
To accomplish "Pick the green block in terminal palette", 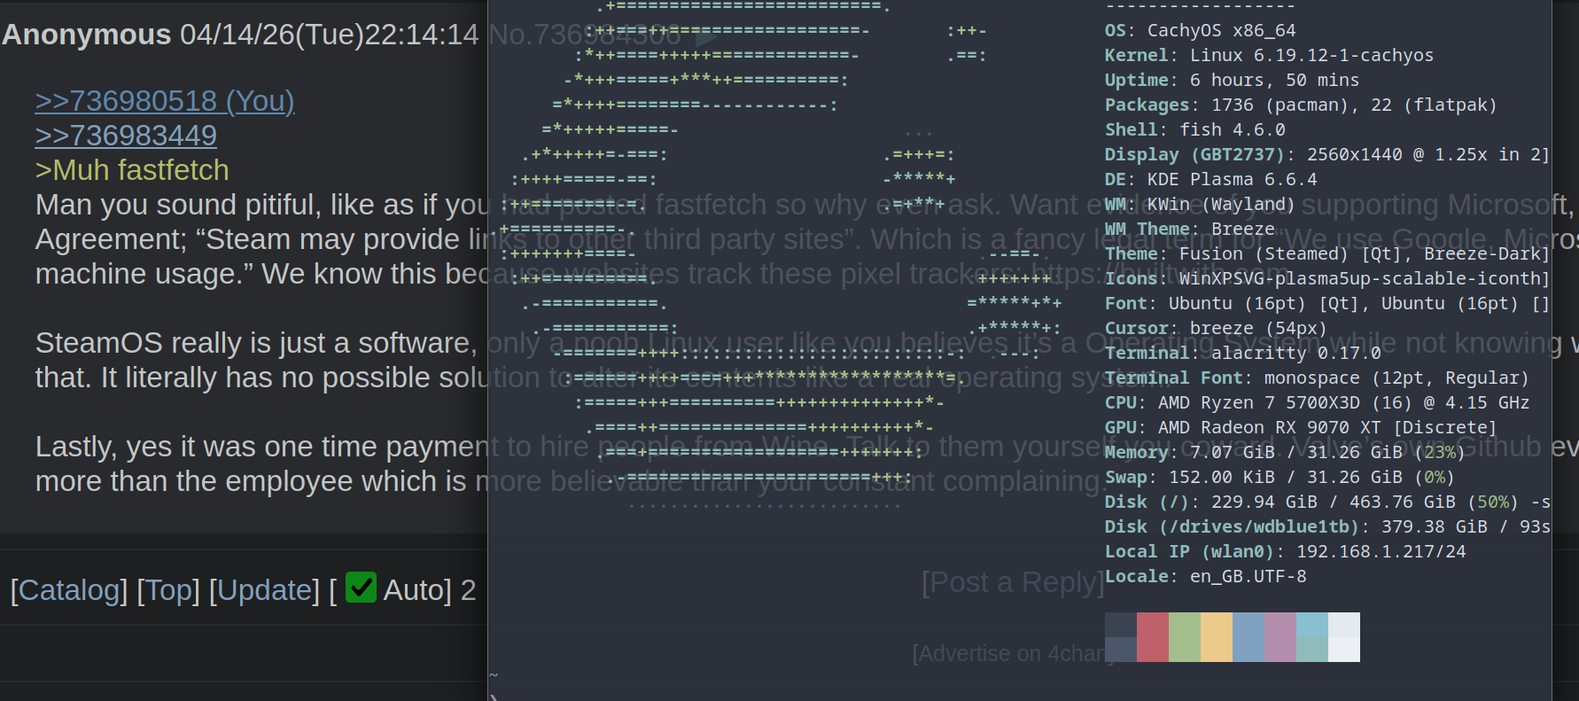I will tap(1185, 637).
